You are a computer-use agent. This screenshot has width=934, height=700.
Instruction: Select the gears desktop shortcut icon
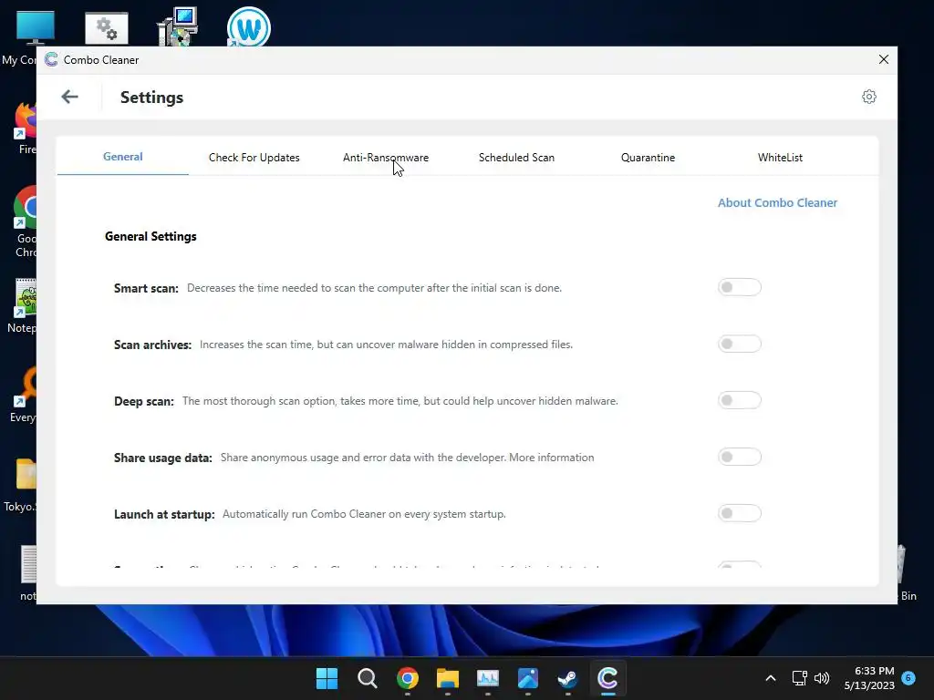click(x=107, y=28)
